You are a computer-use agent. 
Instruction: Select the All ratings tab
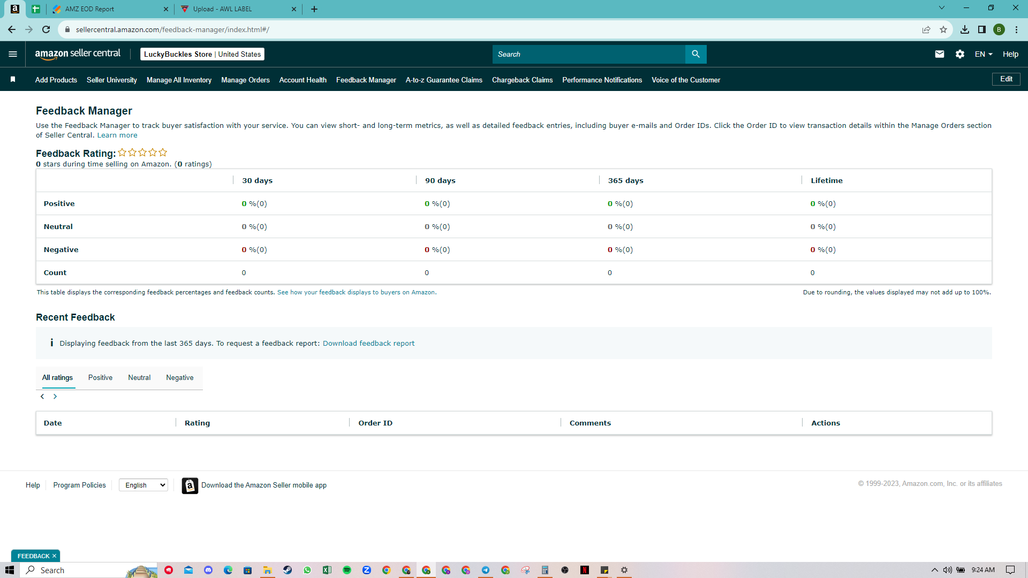click(x=57, y=378)
